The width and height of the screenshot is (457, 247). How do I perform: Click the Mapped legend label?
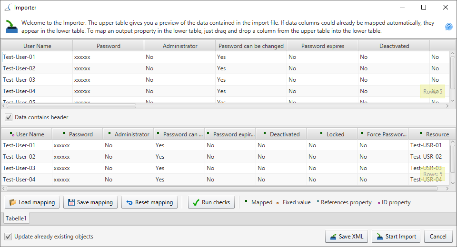point(262,202)
